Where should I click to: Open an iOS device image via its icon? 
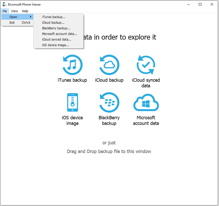tap(73, 102)
